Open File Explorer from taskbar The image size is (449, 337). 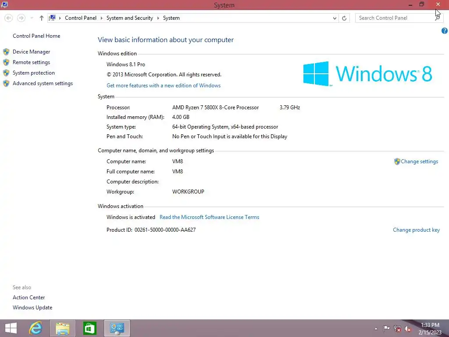62,328
